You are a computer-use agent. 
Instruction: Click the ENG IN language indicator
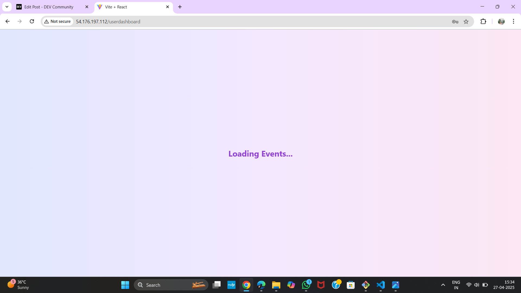point(456,285)
